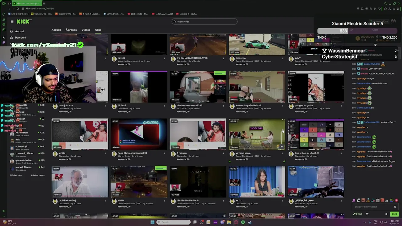
Task: Open the DRESSAGE clip thumbnail
Action: point(198,181)
